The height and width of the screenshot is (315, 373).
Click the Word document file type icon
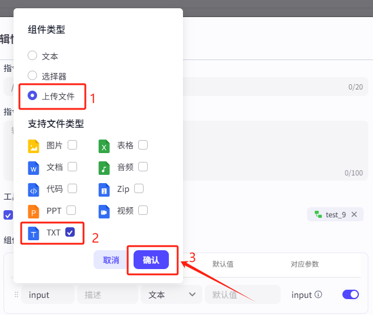click(34, 168)
